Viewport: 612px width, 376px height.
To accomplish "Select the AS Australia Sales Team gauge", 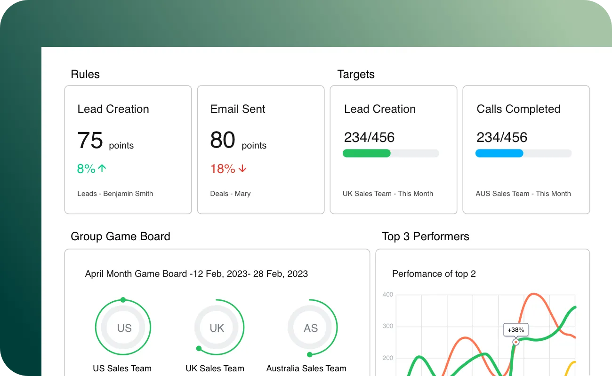I will coord(312,327).
